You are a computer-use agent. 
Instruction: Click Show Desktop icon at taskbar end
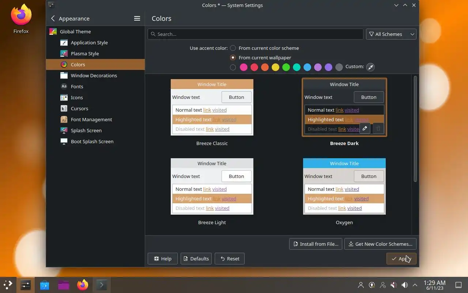[458, 285]
